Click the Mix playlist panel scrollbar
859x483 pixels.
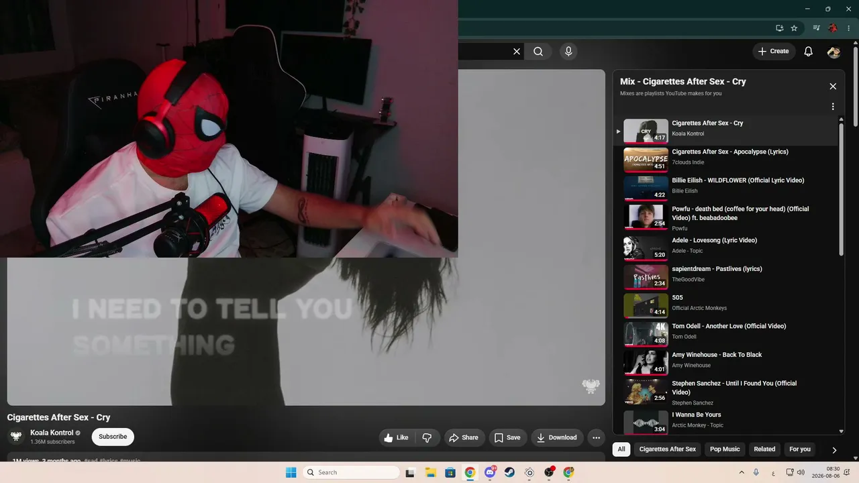842,188
